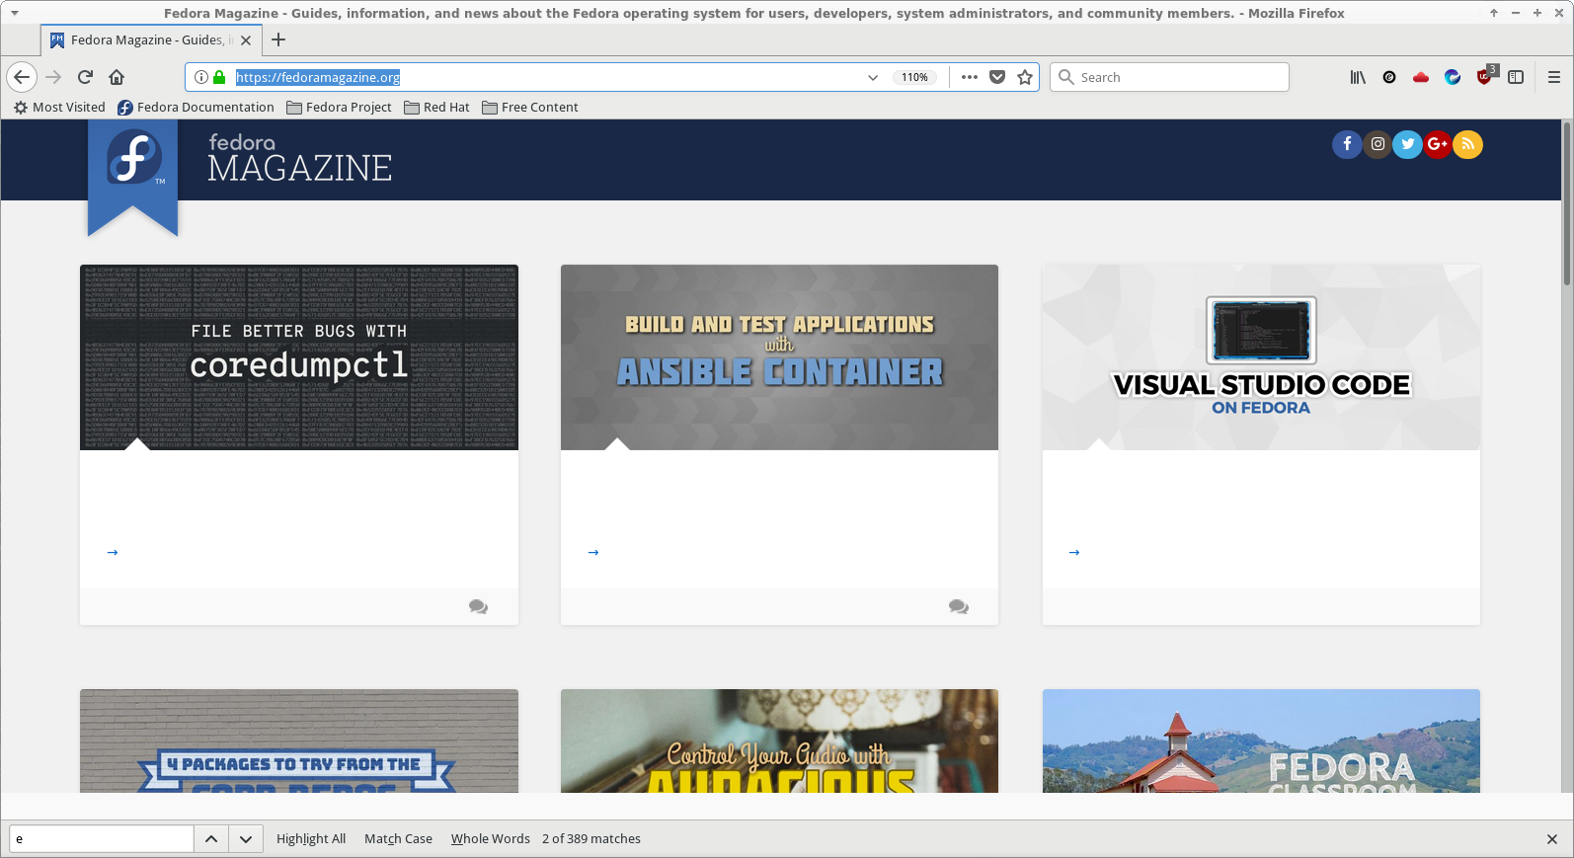Image resolution: width=1574 pixels, height=858 pixels.
Task: Go back to previous page
Action: [22, 77]
